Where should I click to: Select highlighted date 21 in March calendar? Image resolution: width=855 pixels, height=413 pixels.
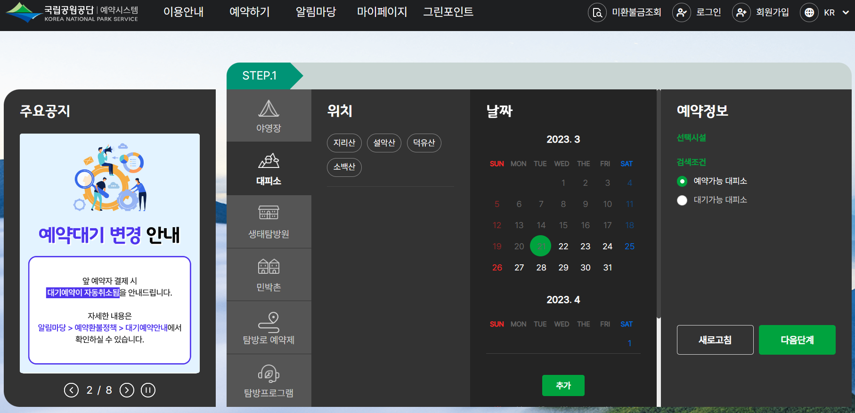pos(541,246)
